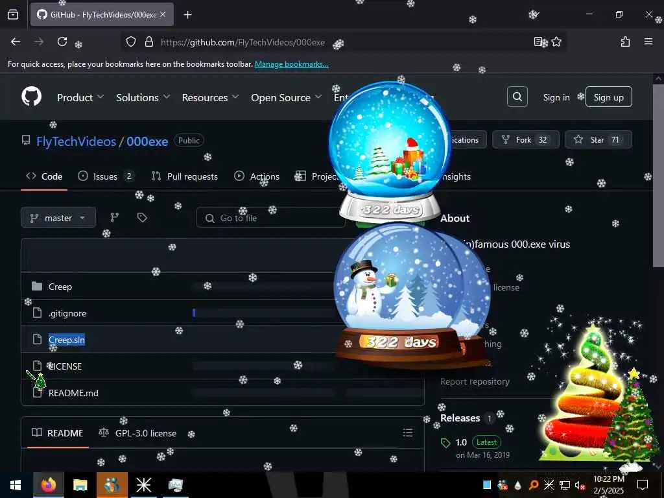The width and height of the screenshot is (664, 498).
Task: Select the GPL-3.0 license tab
Action: pyautogui.click(x=137, y=433)
